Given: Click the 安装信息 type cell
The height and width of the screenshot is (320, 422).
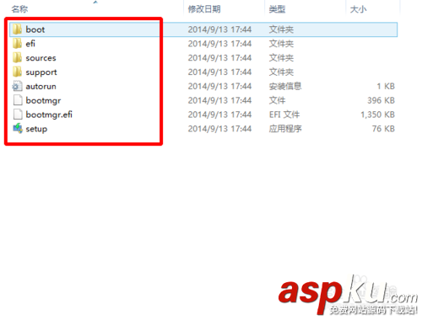Looking at the screenshot, I should tap(285, 86).
